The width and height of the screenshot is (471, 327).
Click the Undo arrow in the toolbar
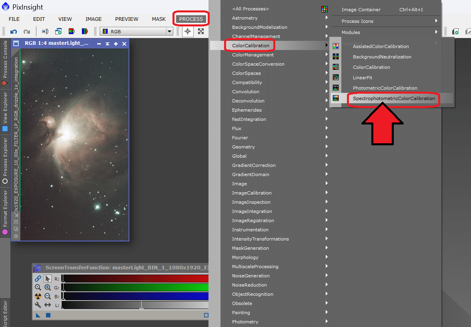14,32
